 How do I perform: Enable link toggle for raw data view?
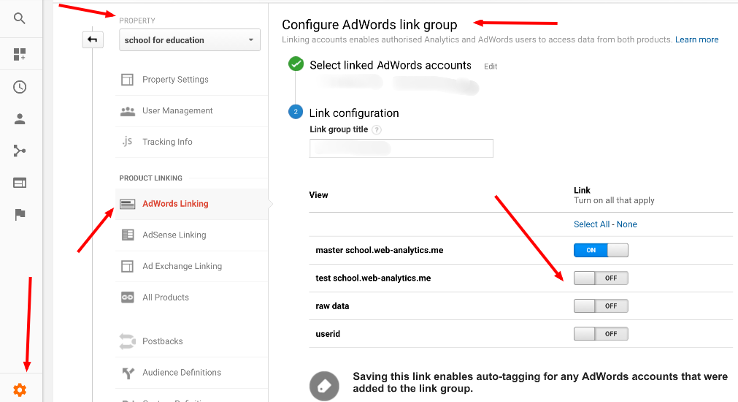[x=601, y=306]
